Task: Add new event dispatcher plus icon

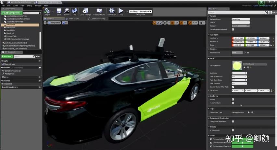Action: [x=40, y=87]
